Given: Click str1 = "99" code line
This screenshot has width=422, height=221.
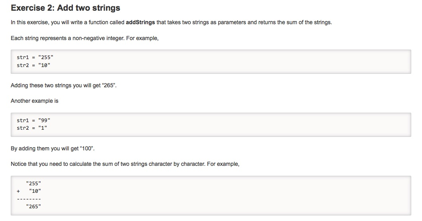Looking at the screenshot, I should coord(33,120).
